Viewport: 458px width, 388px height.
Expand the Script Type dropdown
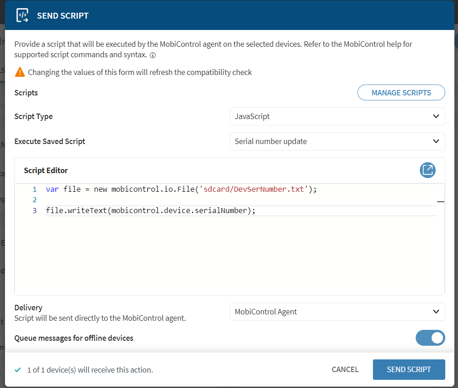337,116
